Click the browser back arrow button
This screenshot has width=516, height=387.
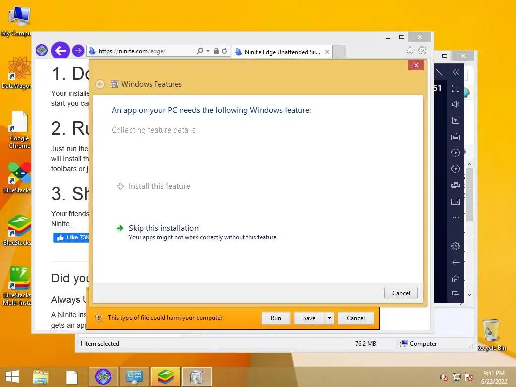pos(60,51)
